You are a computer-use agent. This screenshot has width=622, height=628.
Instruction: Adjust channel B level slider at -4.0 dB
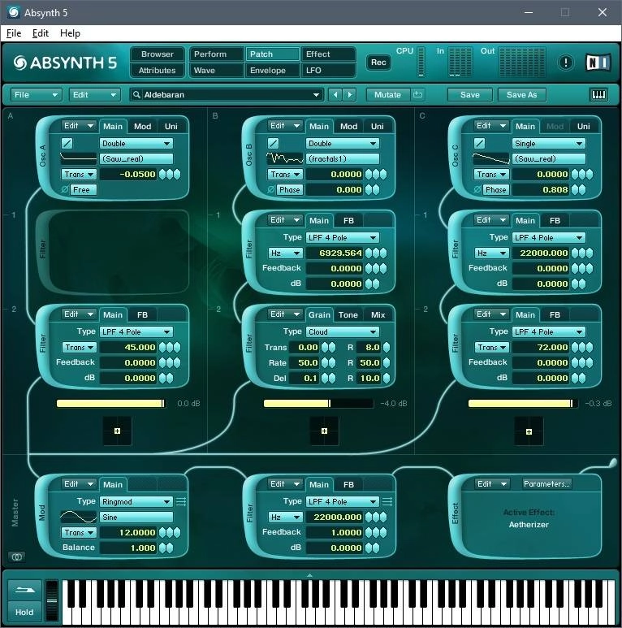click(318, 403)
